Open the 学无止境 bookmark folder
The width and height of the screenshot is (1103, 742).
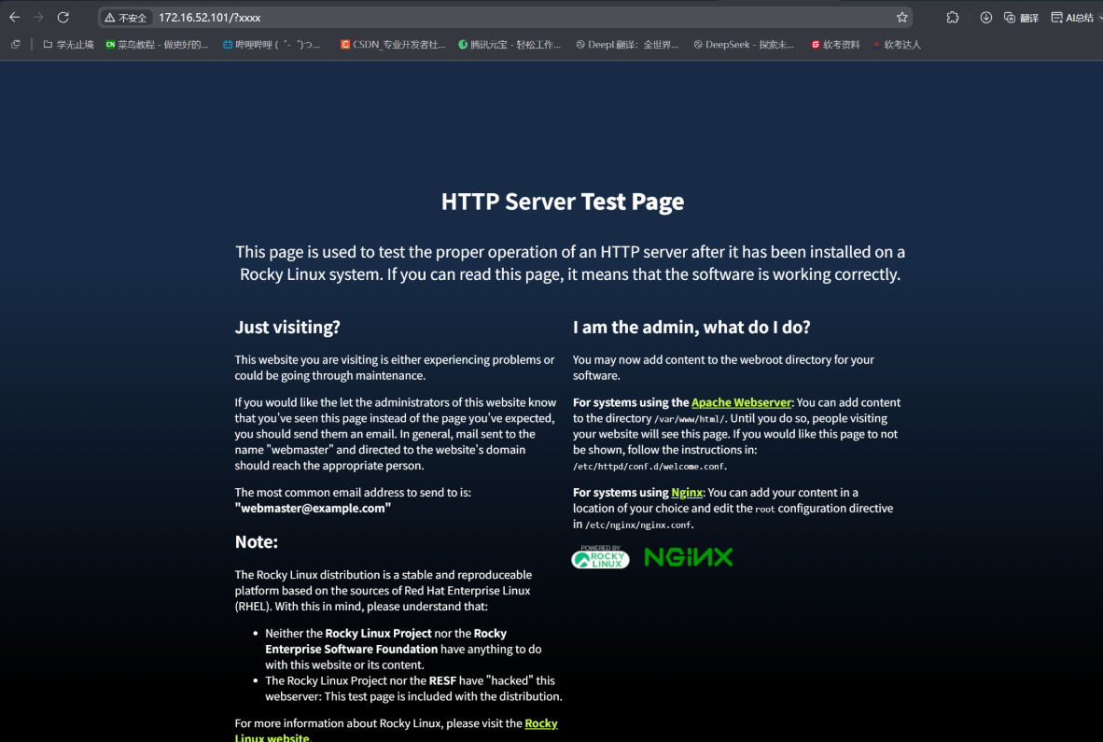pyautogui.click(x=68, y=44)
